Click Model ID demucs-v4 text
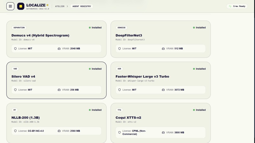Viewport: 255px width, 143px height. (23, 39)
